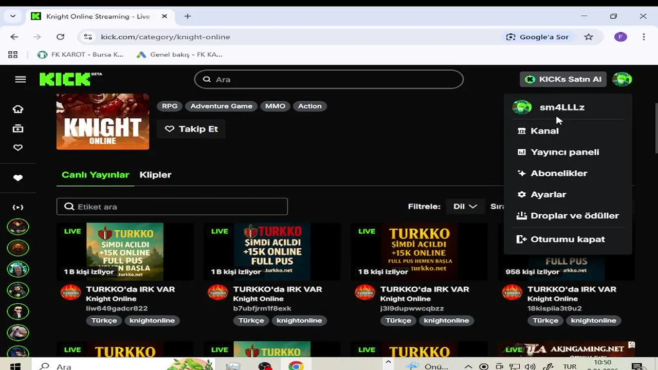Open Droplar ve ödüller entry
This screenshot has height=370, width=658.
point(568,216)
